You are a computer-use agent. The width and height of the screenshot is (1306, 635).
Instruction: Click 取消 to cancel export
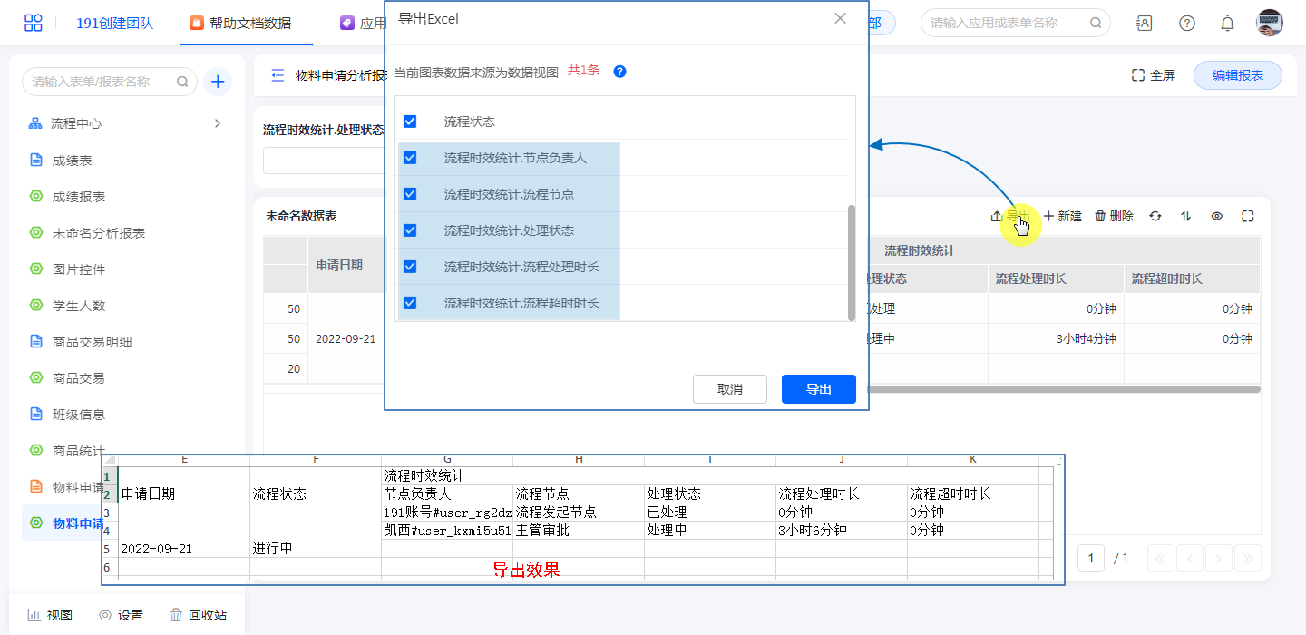[x=729, y=389]
